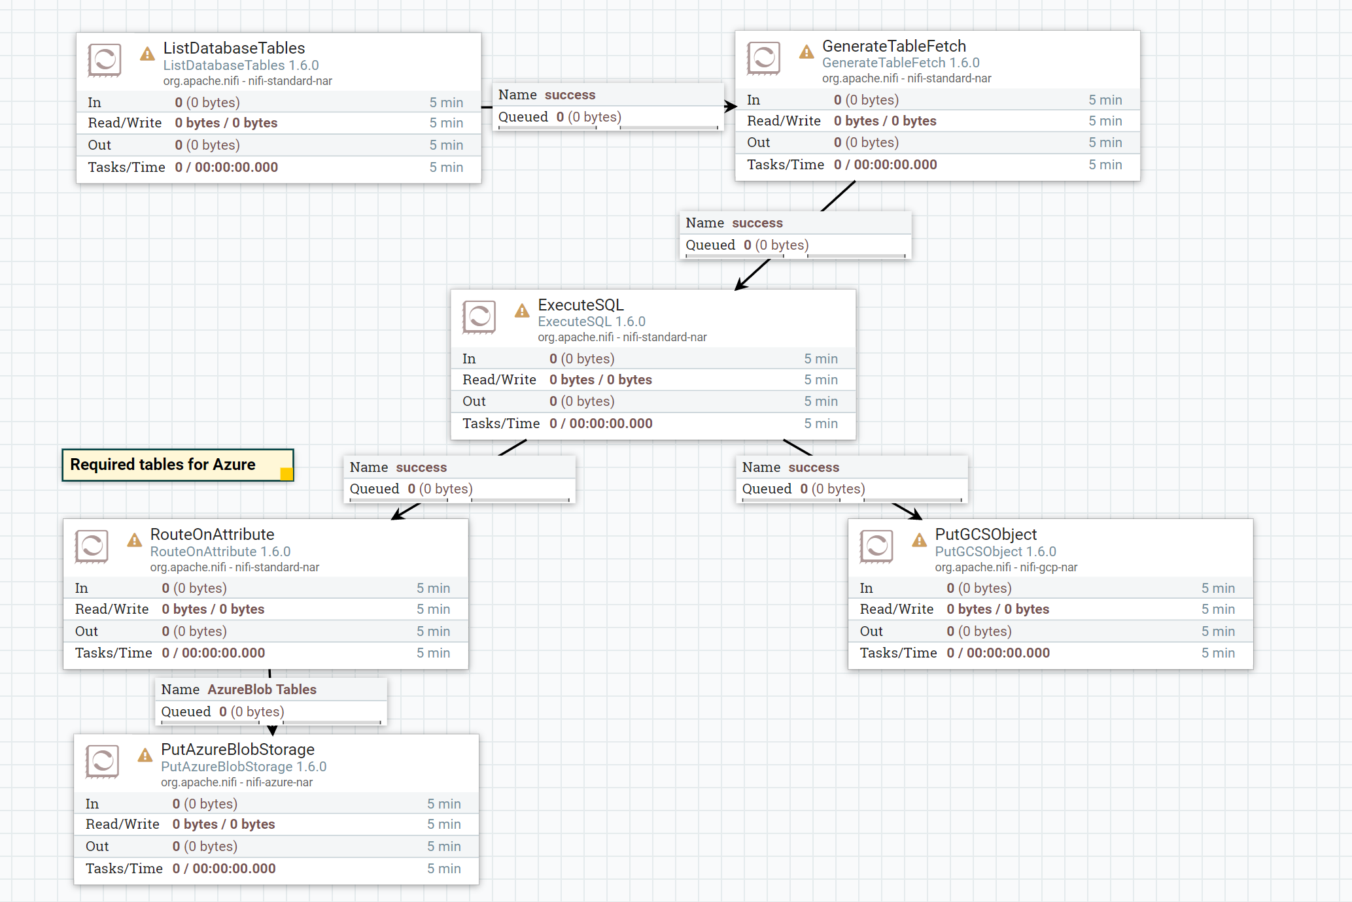1352x902 pixels.
Task: Click the warning indicator on PutGCSObject
Action: point(918,541)
